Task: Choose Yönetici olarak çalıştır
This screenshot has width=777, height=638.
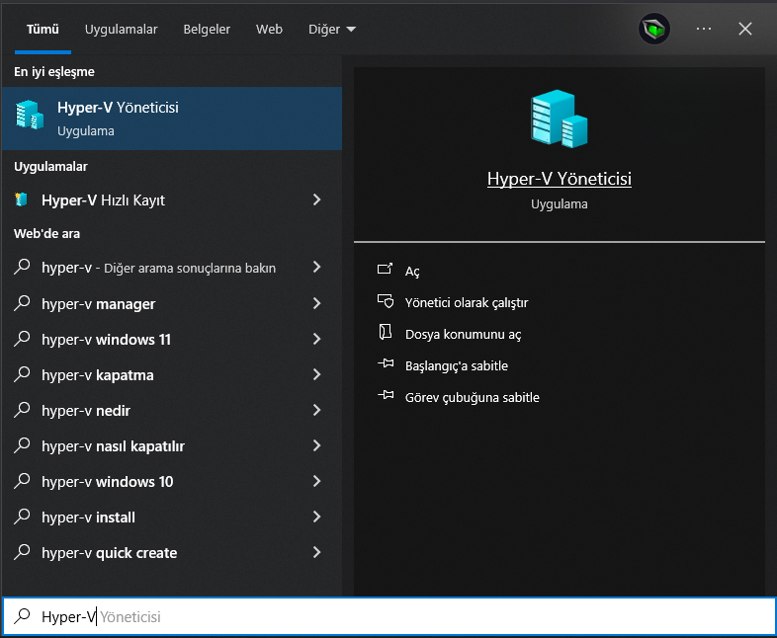Action: (x=467, y=303)
